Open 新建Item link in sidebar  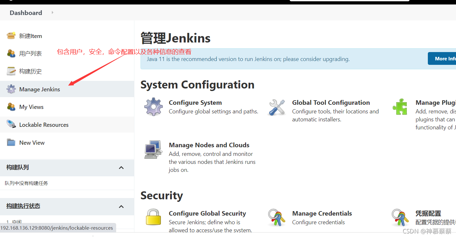[x=30, y=36]
